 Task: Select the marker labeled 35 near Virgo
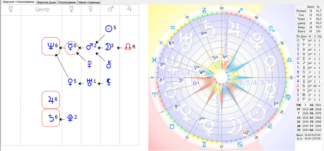click(x=275, y=104)
